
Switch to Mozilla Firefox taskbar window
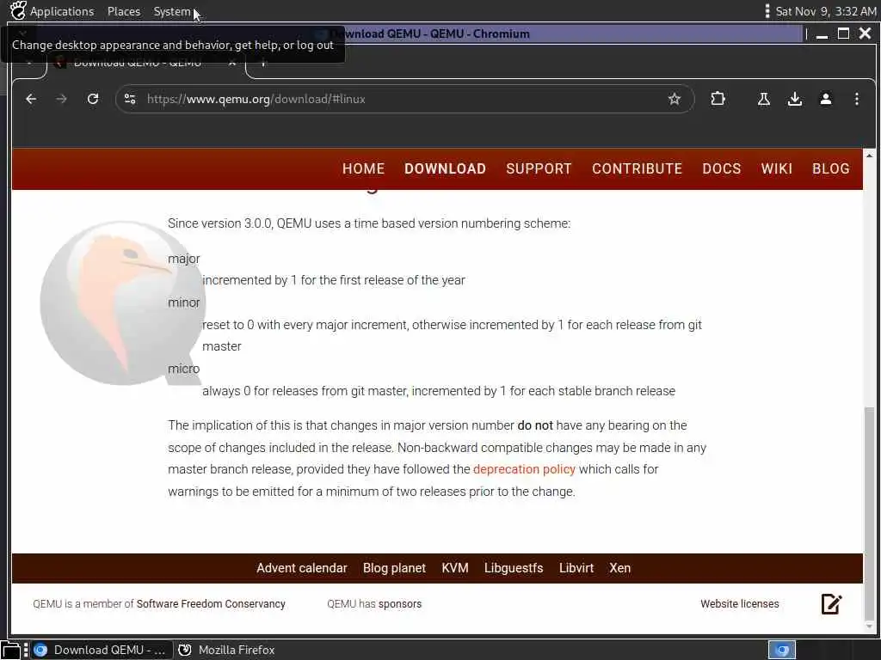click(227, 650)
